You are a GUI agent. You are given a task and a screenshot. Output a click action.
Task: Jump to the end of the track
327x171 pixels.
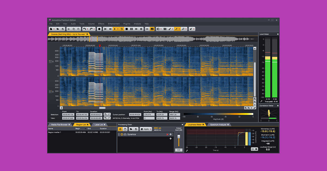(141, 29)
